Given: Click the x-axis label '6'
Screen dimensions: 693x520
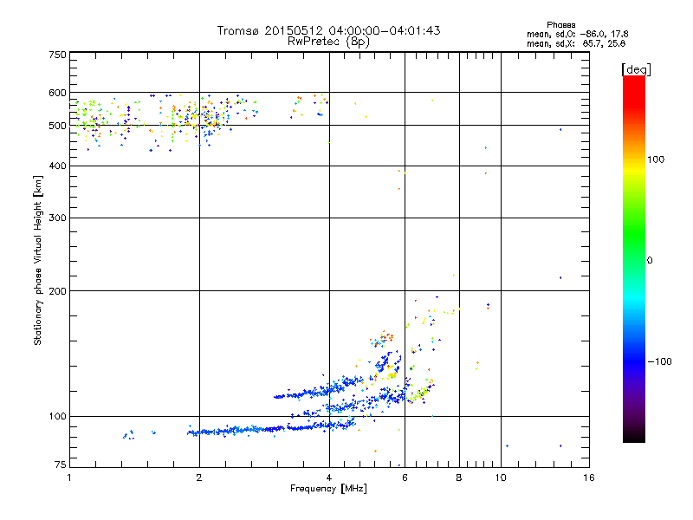Looking at the screenshot, I should [x=405, y=478].
